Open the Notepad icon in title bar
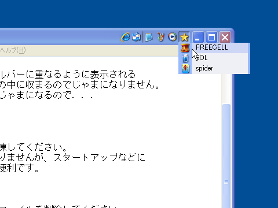This screenshot has height=208, width=278. (x=149, y=37)
